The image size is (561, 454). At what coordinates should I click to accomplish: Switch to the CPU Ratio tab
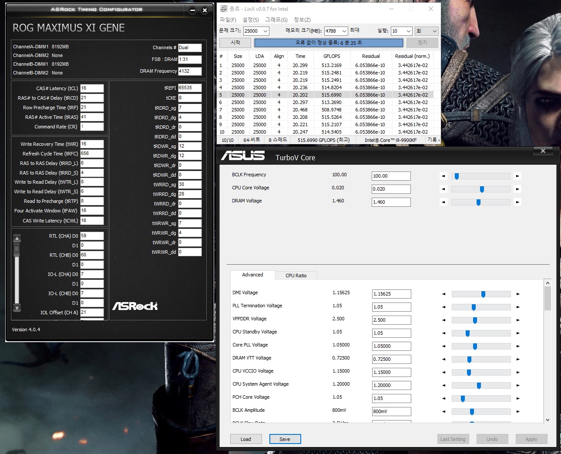click(x=296, y=276)
